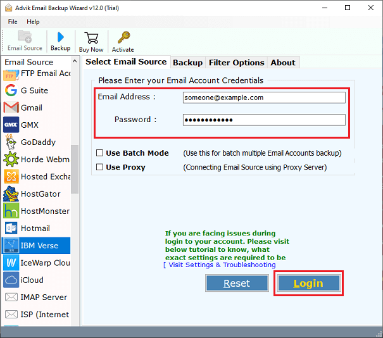Click the Backup play toolbar icon
Screen dimensions: 383x338
[60, 37]
